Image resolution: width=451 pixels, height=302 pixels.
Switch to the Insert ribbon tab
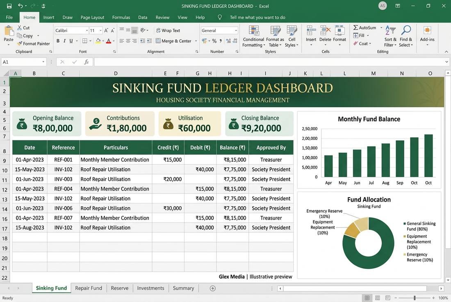pos(49,17)
